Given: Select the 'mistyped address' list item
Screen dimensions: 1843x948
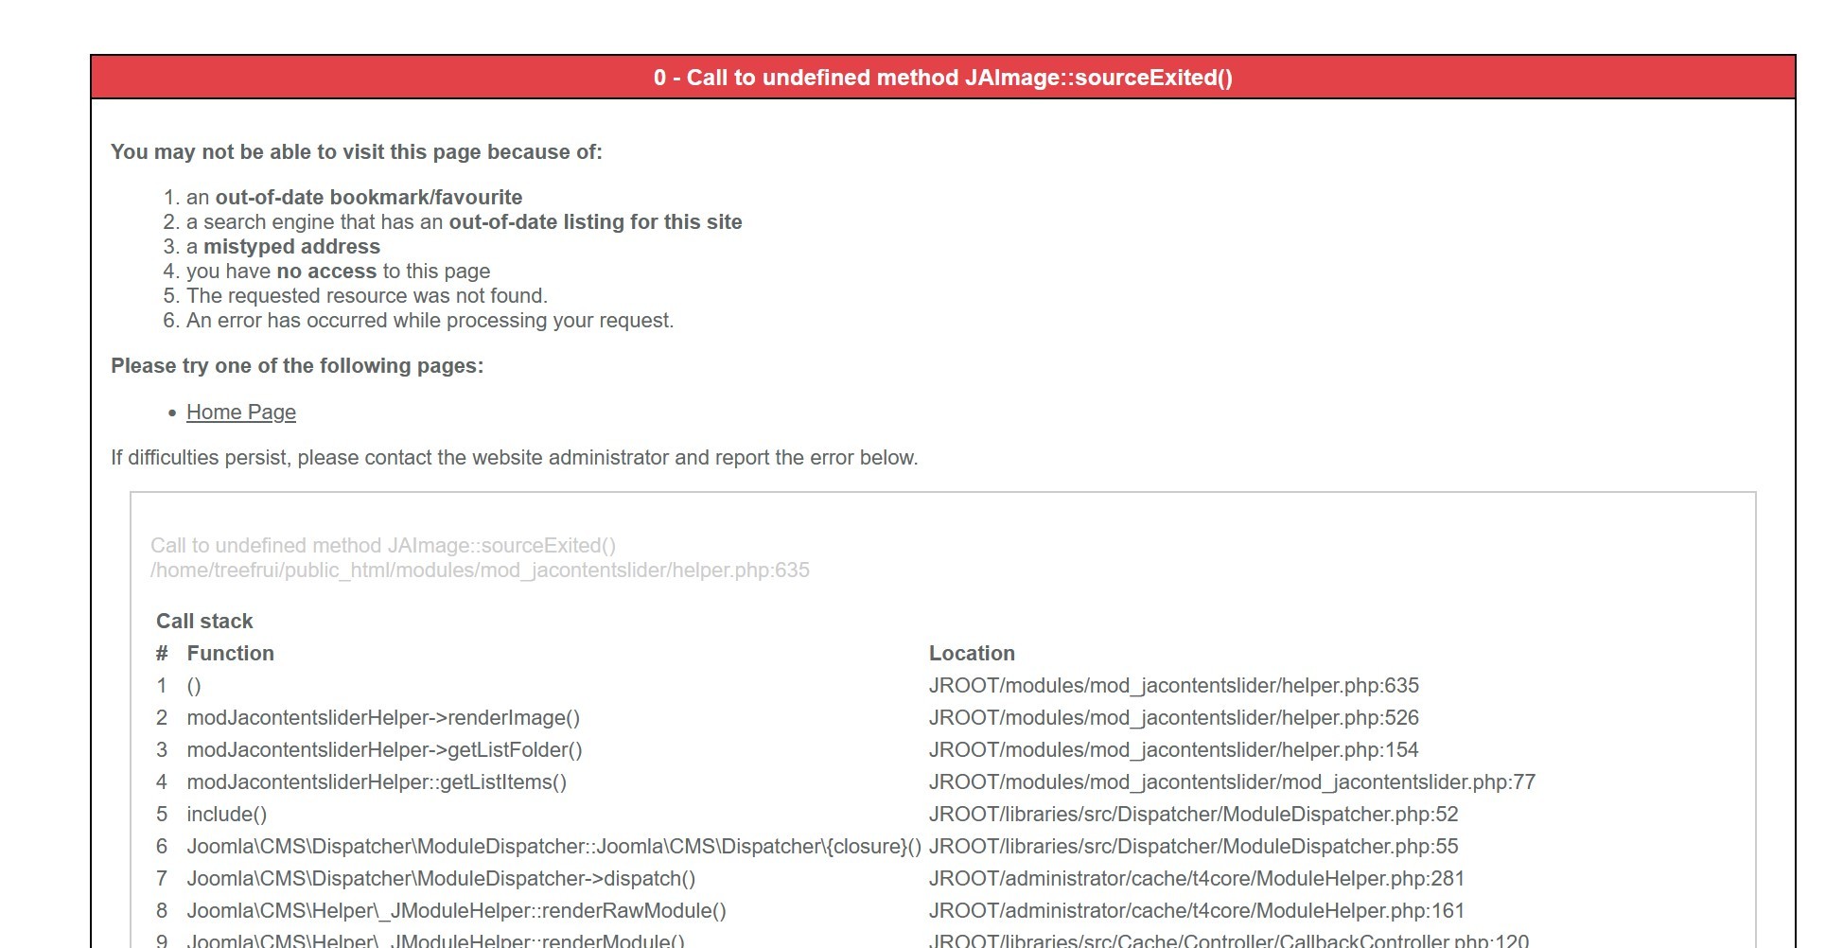Looking at the screenshot, I should [x=291, y=247].
